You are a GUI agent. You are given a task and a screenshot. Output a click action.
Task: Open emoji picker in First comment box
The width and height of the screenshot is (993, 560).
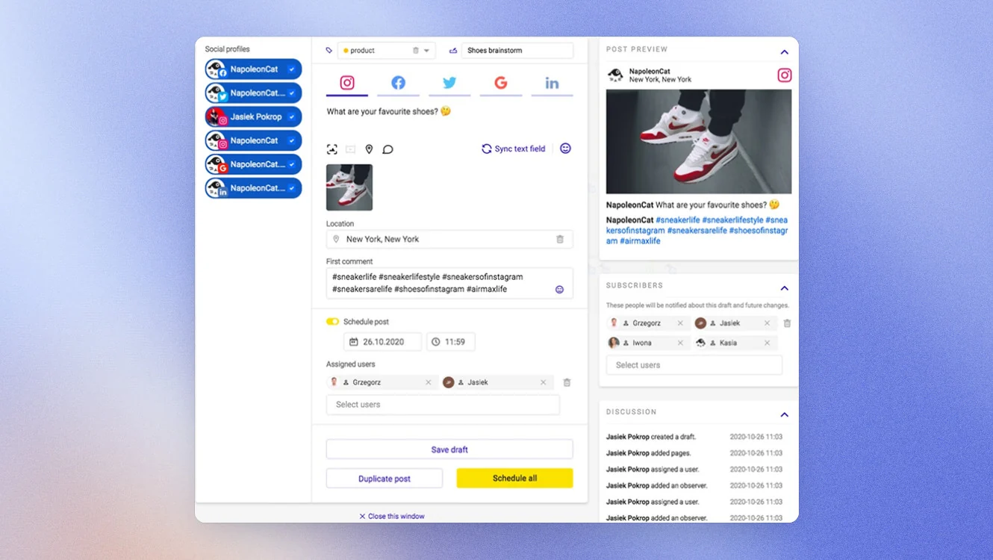point(559,290)
